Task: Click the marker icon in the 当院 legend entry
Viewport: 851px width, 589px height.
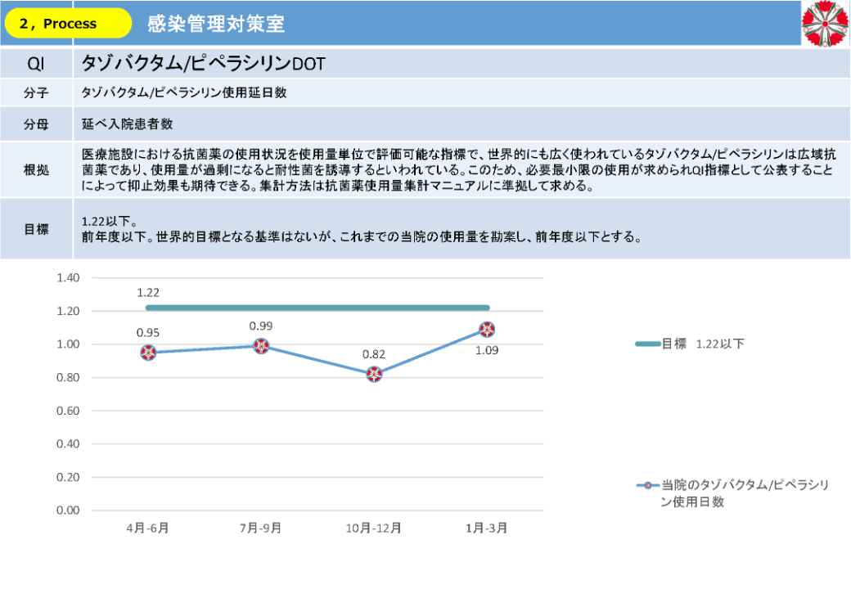Action: (647, 486)
